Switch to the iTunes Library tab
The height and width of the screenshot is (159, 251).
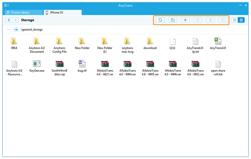click(x=22, y=13)
